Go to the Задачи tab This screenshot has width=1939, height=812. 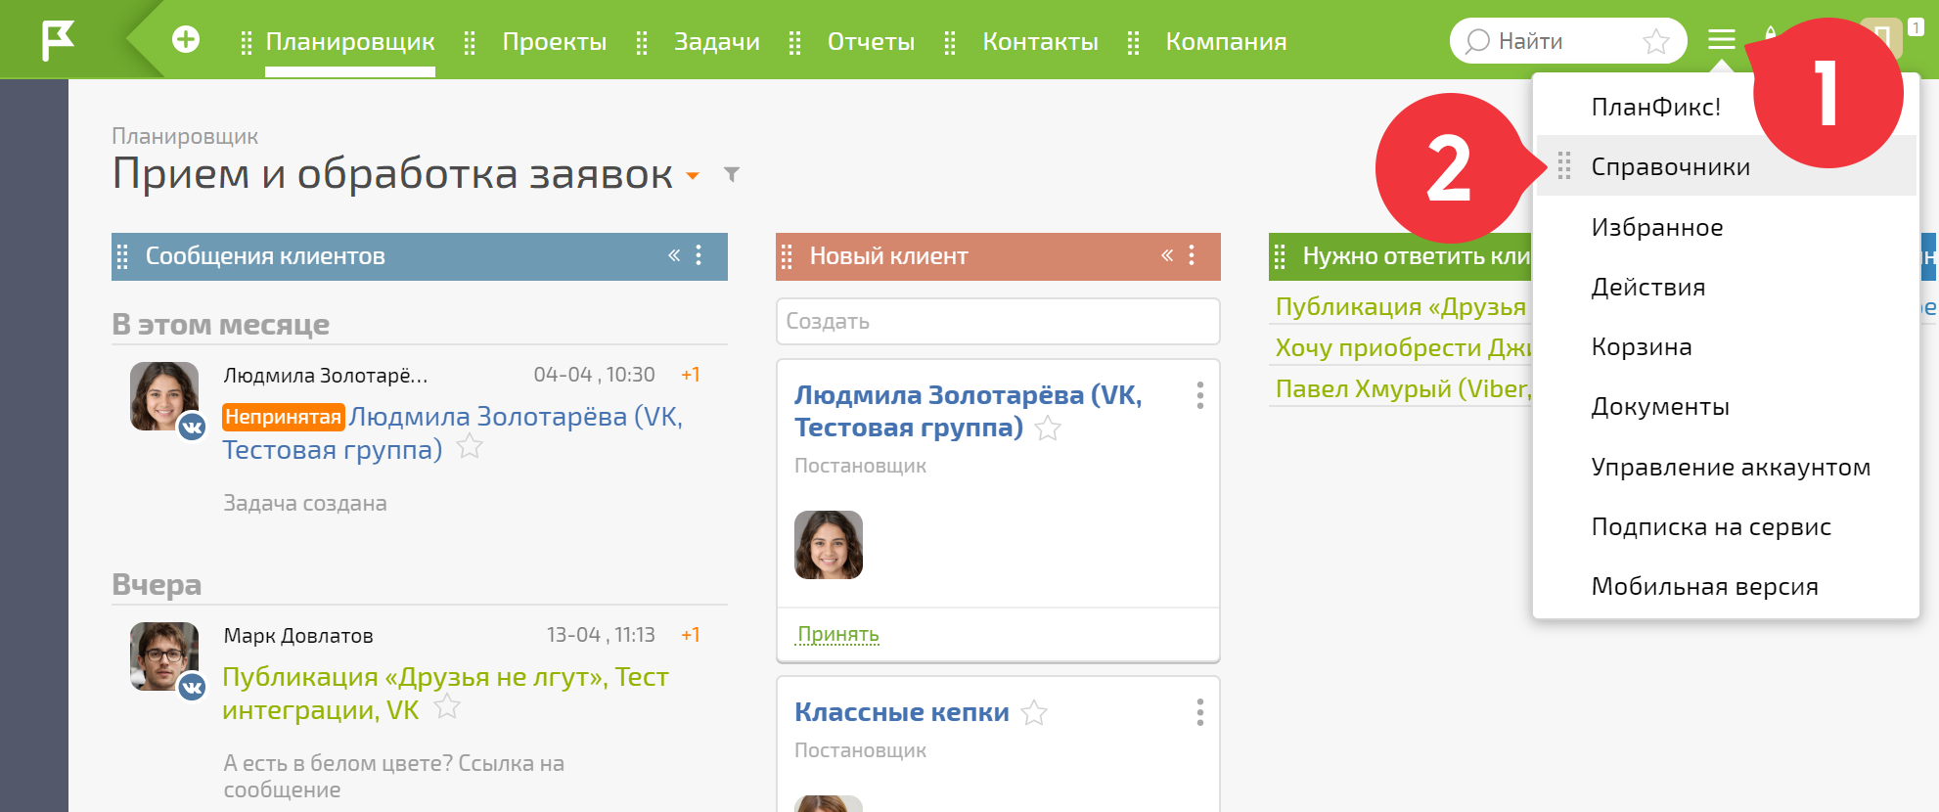coord(717,41)
